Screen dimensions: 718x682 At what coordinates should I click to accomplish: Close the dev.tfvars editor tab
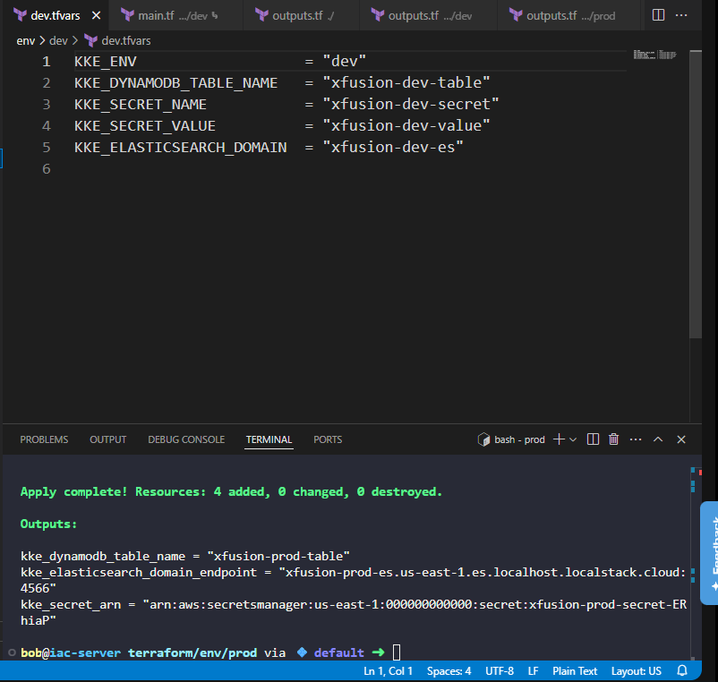click(x=96, y=15)
